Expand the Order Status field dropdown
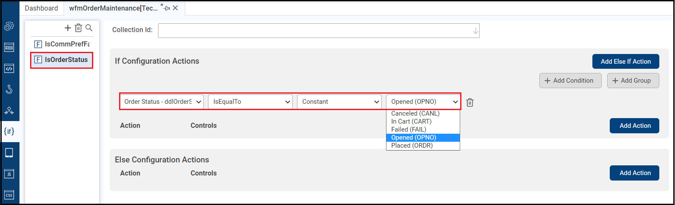Image resolution: width=675 pixels, height=205 pixels. click(x=161, y=102)
